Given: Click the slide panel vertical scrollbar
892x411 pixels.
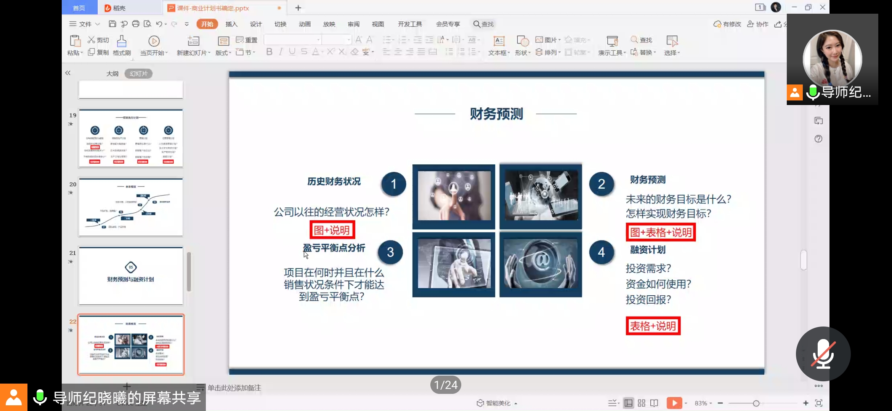Looking at the screenshot, I should point(189,271).
